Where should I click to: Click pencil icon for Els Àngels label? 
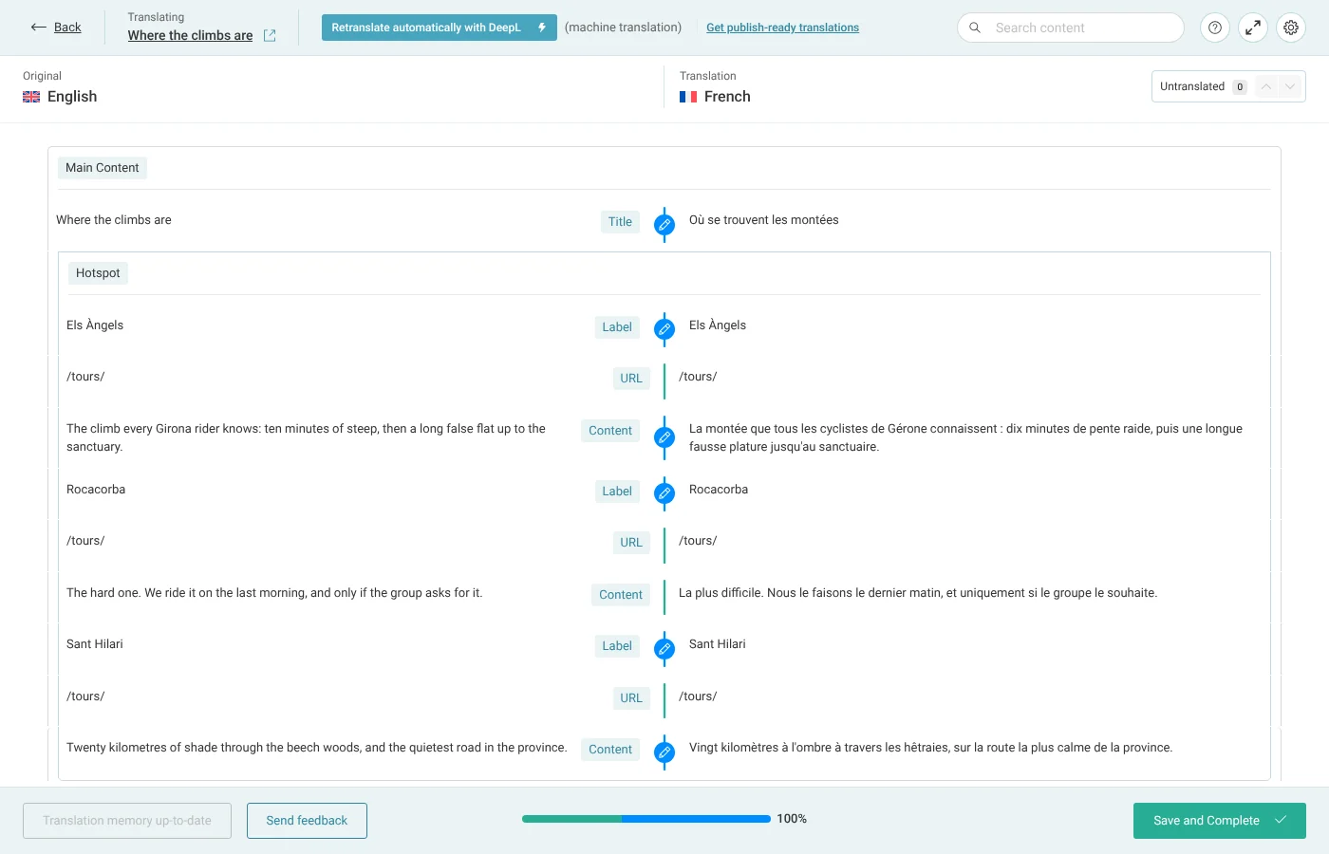[664, 329]
